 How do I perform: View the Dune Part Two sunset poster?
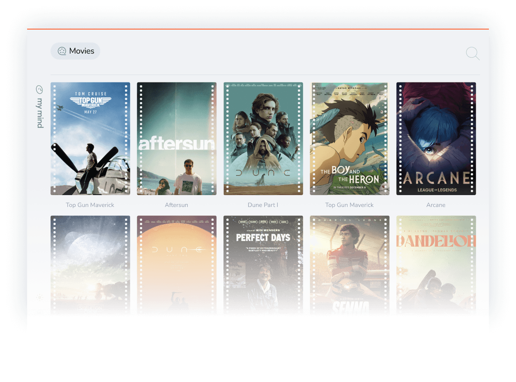click(176, 264)
